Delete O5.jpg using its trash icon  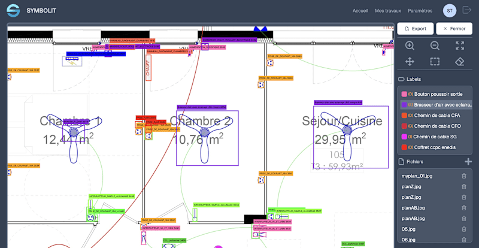(464, 229)
